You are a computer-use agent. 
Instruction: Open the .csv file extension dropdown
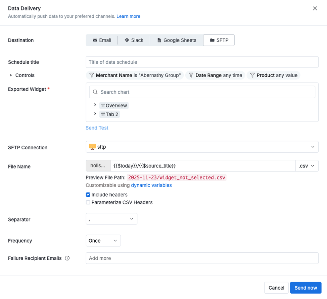[307, 165]
